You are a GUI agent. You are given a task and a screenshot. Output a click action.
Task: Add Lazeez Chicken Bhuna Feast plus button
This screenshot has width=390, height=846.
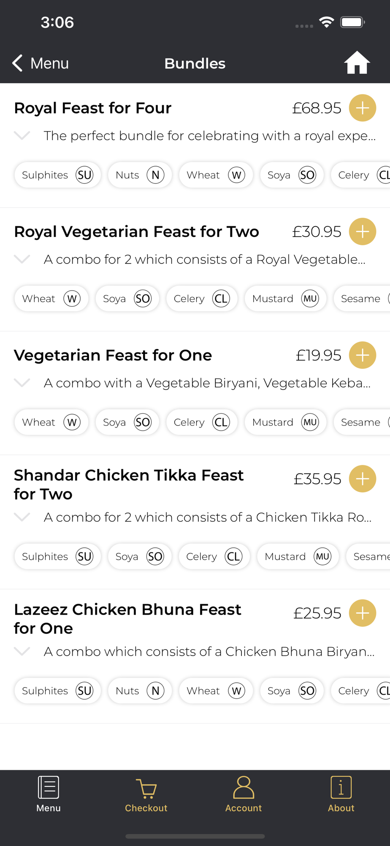[362, 613]
